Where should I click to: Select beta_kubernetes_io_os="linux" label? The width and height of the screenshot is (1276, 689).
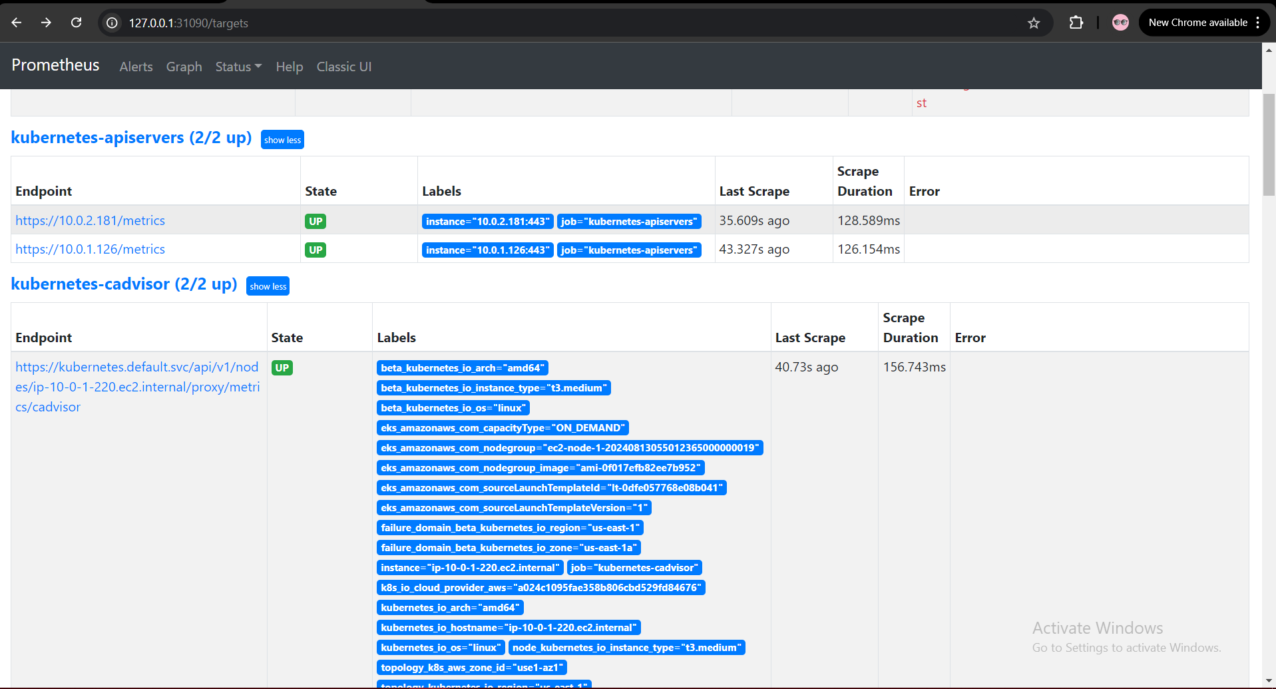click(x=453, y=407)
